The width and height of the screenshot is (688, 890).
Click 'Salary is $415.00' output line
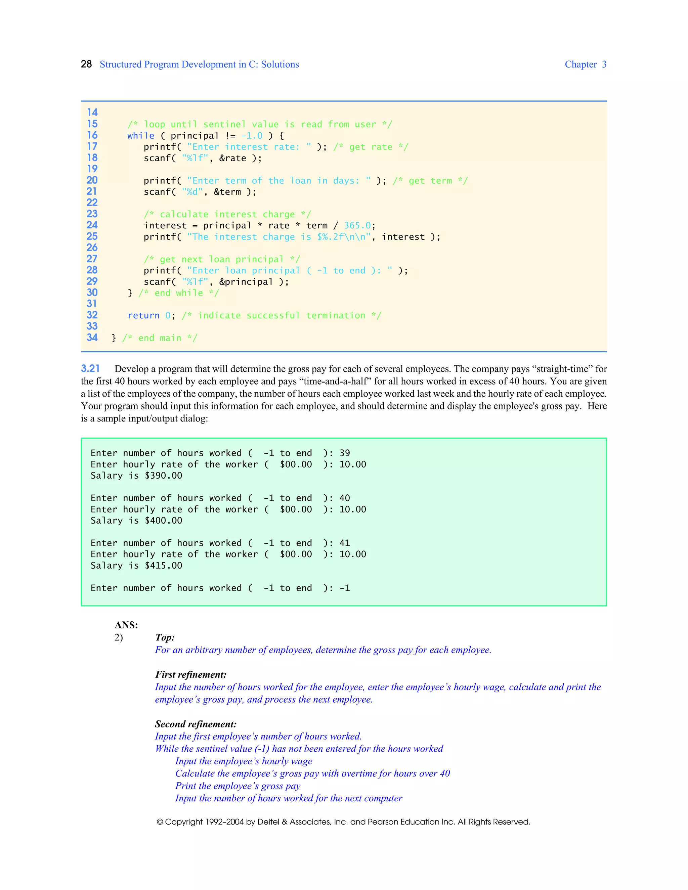pos(136,566)
